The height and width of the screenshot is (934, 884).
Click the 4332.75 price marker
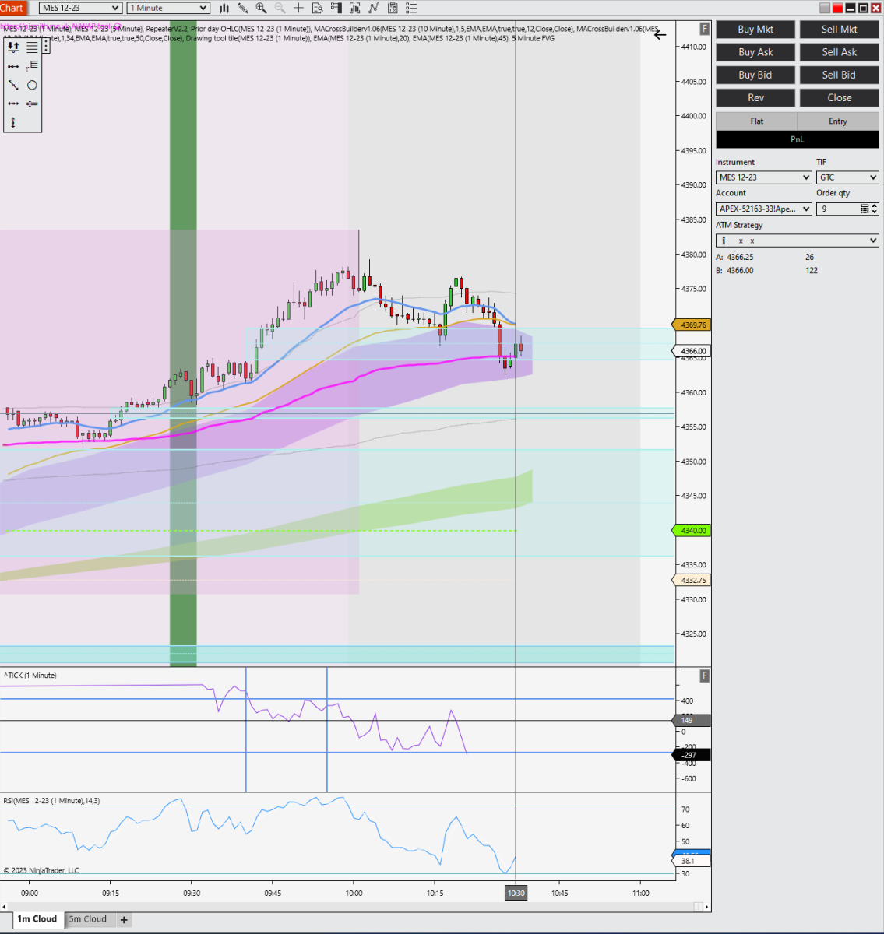(691, 580)
